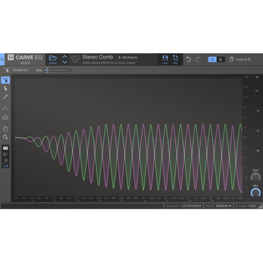Click the Stereo Comb preset name
This screenshot has height=263, width=263.
(x=97, y=57)
